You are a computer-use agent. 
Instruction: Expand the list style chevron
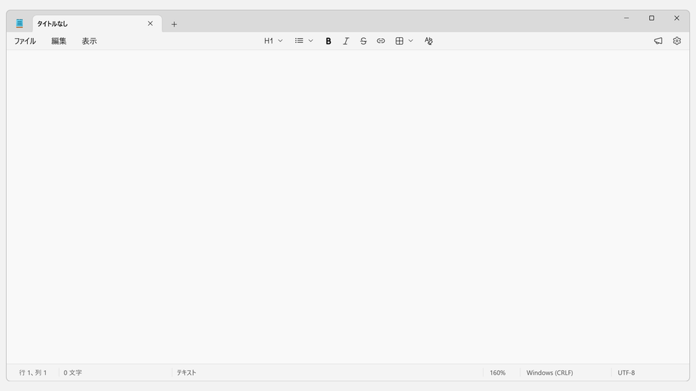click(311, 41)
